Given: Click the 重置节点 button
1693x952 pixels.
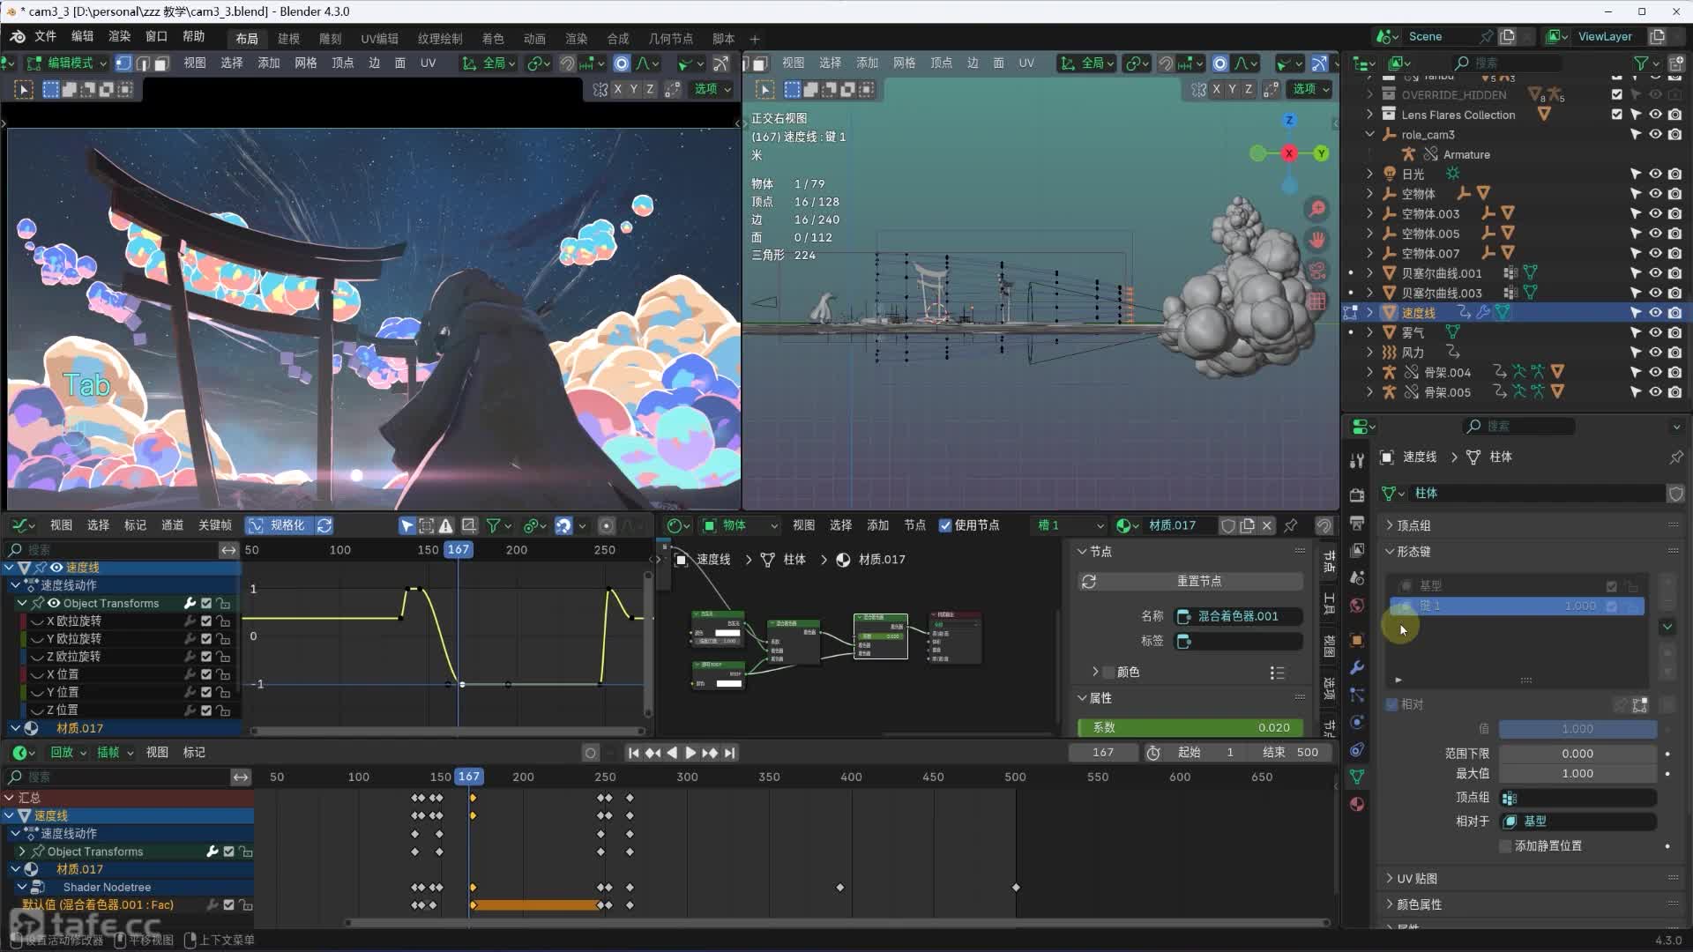Looking at the screenshot, I should point(1199,582).
